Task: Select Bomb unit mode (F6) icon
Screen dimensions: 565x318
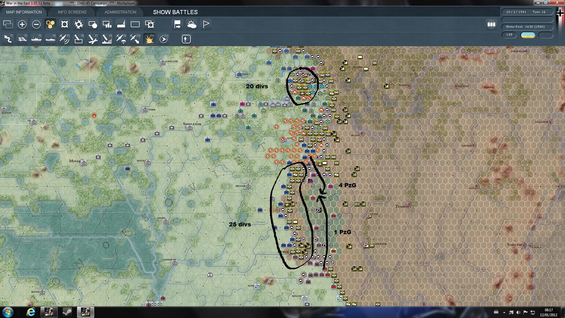Action: point(79,39)
